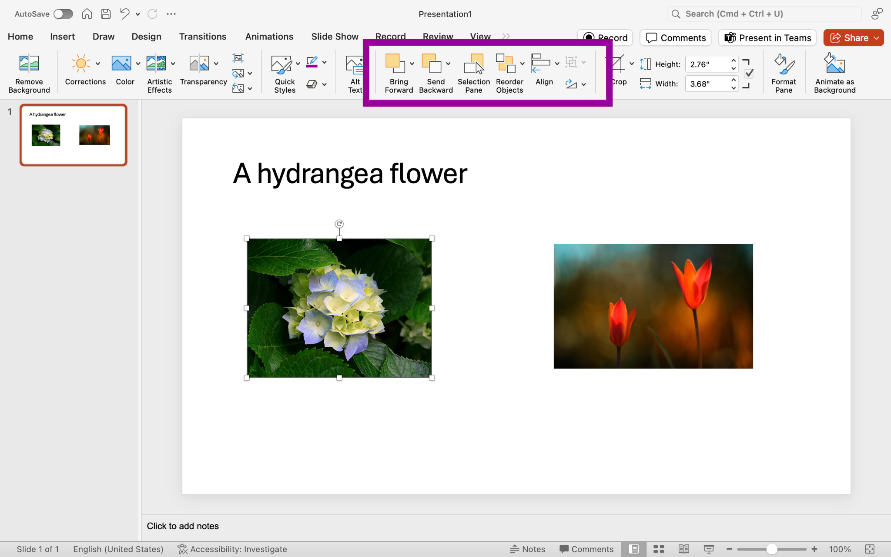Click Present in Teams button
Screen dimensions: 891x557
click(x=767, y=38)
